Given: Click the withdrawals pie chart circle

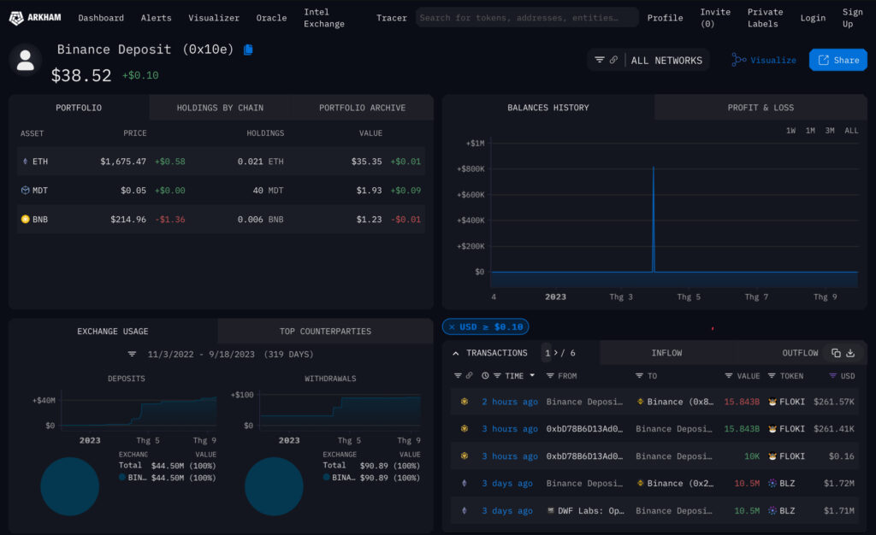Looking at the screenshot, I should 275,486.
